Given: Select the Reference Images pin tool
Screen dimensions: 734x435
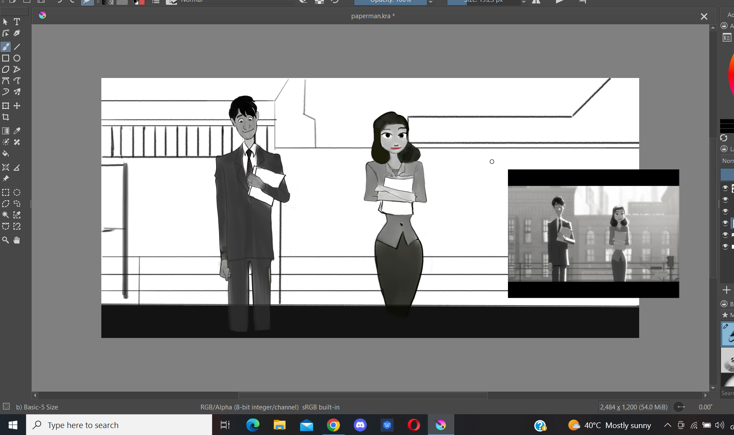Looking at the screenshot, I should [6, 179].
